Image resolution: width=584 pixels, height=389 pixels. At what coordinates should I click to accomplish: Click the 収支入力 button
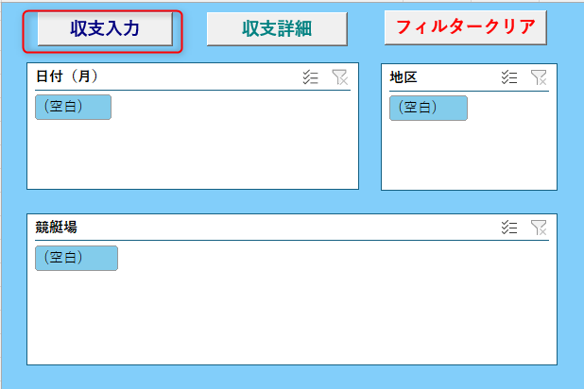click(105, 29)
